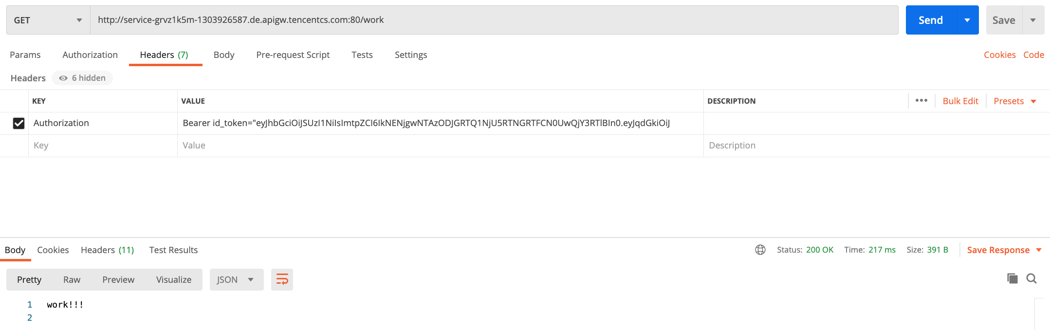Switch response view to Raw
1050x330 pixels.
point(72,279)
